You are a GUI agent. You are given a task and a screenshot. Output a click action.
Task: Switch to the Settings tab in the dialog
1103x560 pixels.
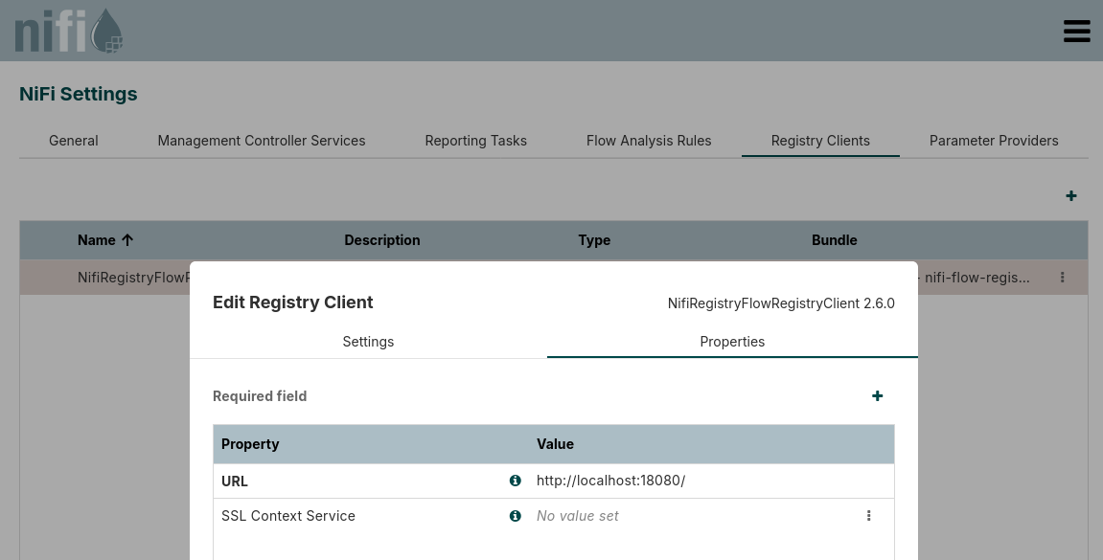point(368,342)
